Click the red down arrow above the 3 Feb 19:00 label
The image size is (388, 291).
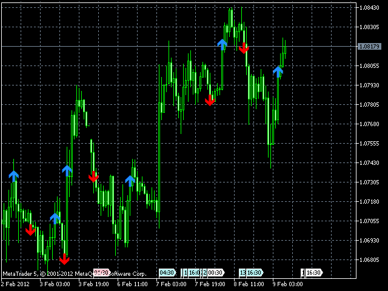point(93,176)
